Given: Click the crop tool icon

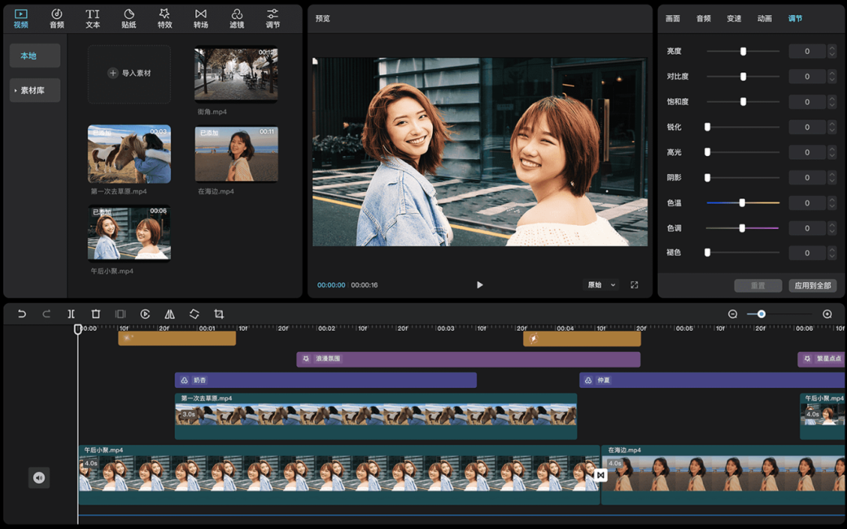Looking at the screenshot, I should pos(219,314).
